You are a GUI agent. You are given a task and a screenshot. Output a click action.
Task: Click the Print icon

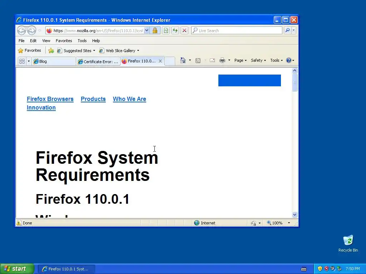[222, 61]
